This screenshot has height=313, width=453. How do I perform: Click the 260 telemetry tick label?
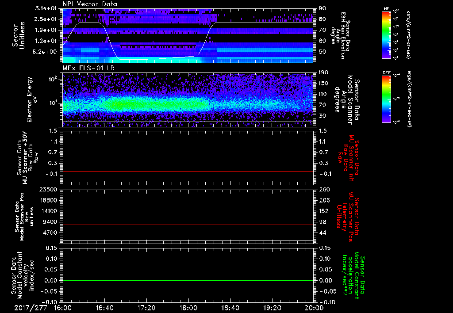[323, 190]
